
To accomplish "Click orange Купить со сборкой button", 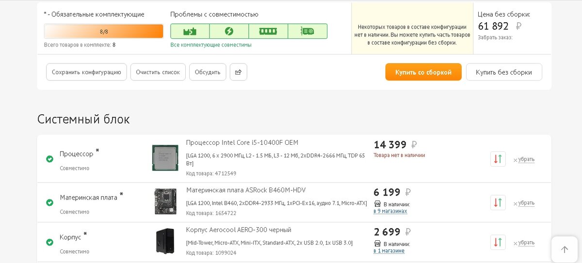I will click(x=423, y=72).
